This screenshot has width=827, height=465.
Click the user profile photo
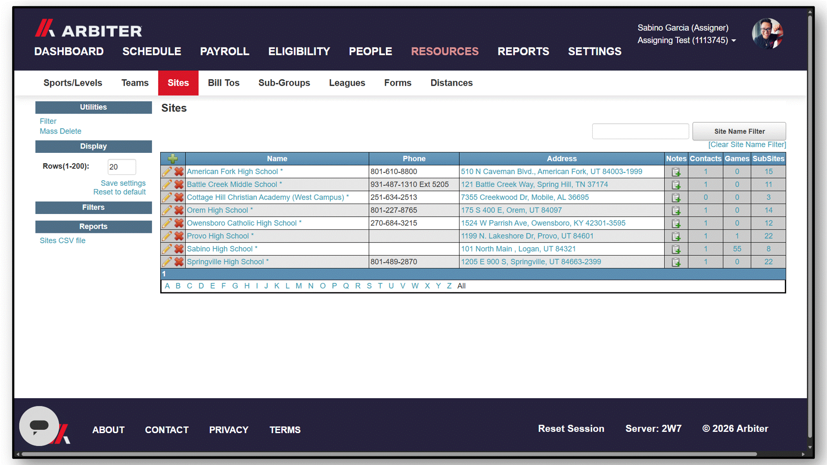tap(767, 34)
